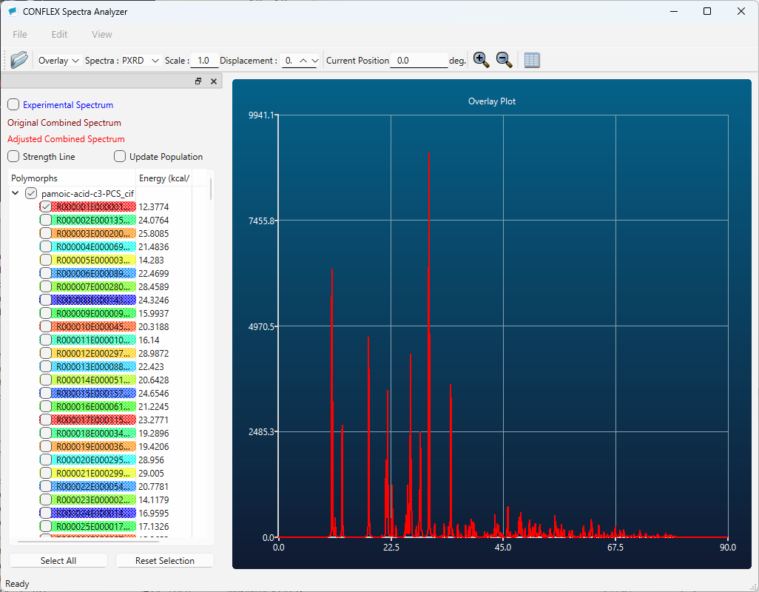Decrease the Displacement value with down arrow
This screenshot has width=759, height=592.
pyautogui.click(x=315, y=61)
